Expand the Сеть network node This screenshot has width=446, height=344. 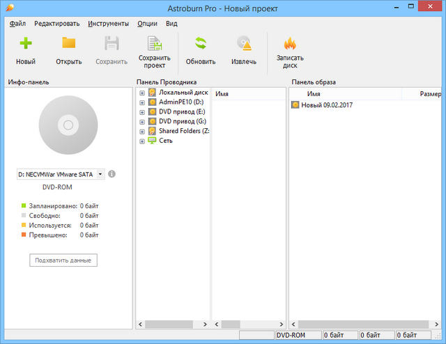click(x=142, y=141)
